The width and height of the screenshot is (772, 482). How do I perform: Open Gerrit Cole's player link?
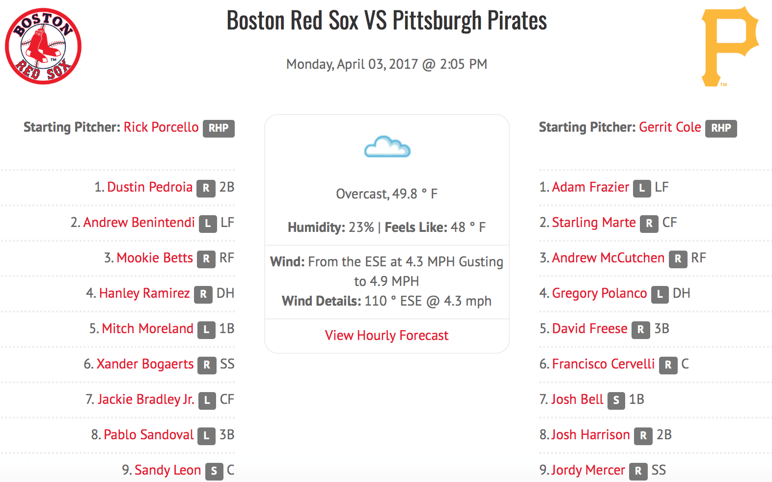pos(670,127)
